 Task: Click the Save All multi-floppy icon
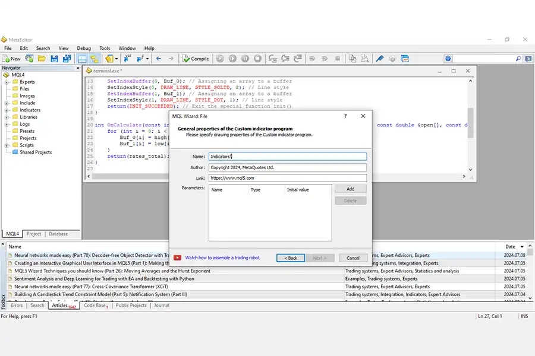[x=67, y=59]
